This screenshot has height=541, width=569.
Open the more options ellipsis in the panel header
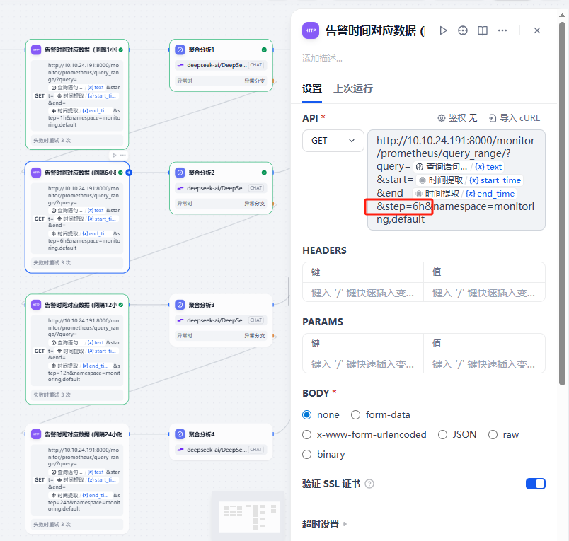[x=502, y=30]
